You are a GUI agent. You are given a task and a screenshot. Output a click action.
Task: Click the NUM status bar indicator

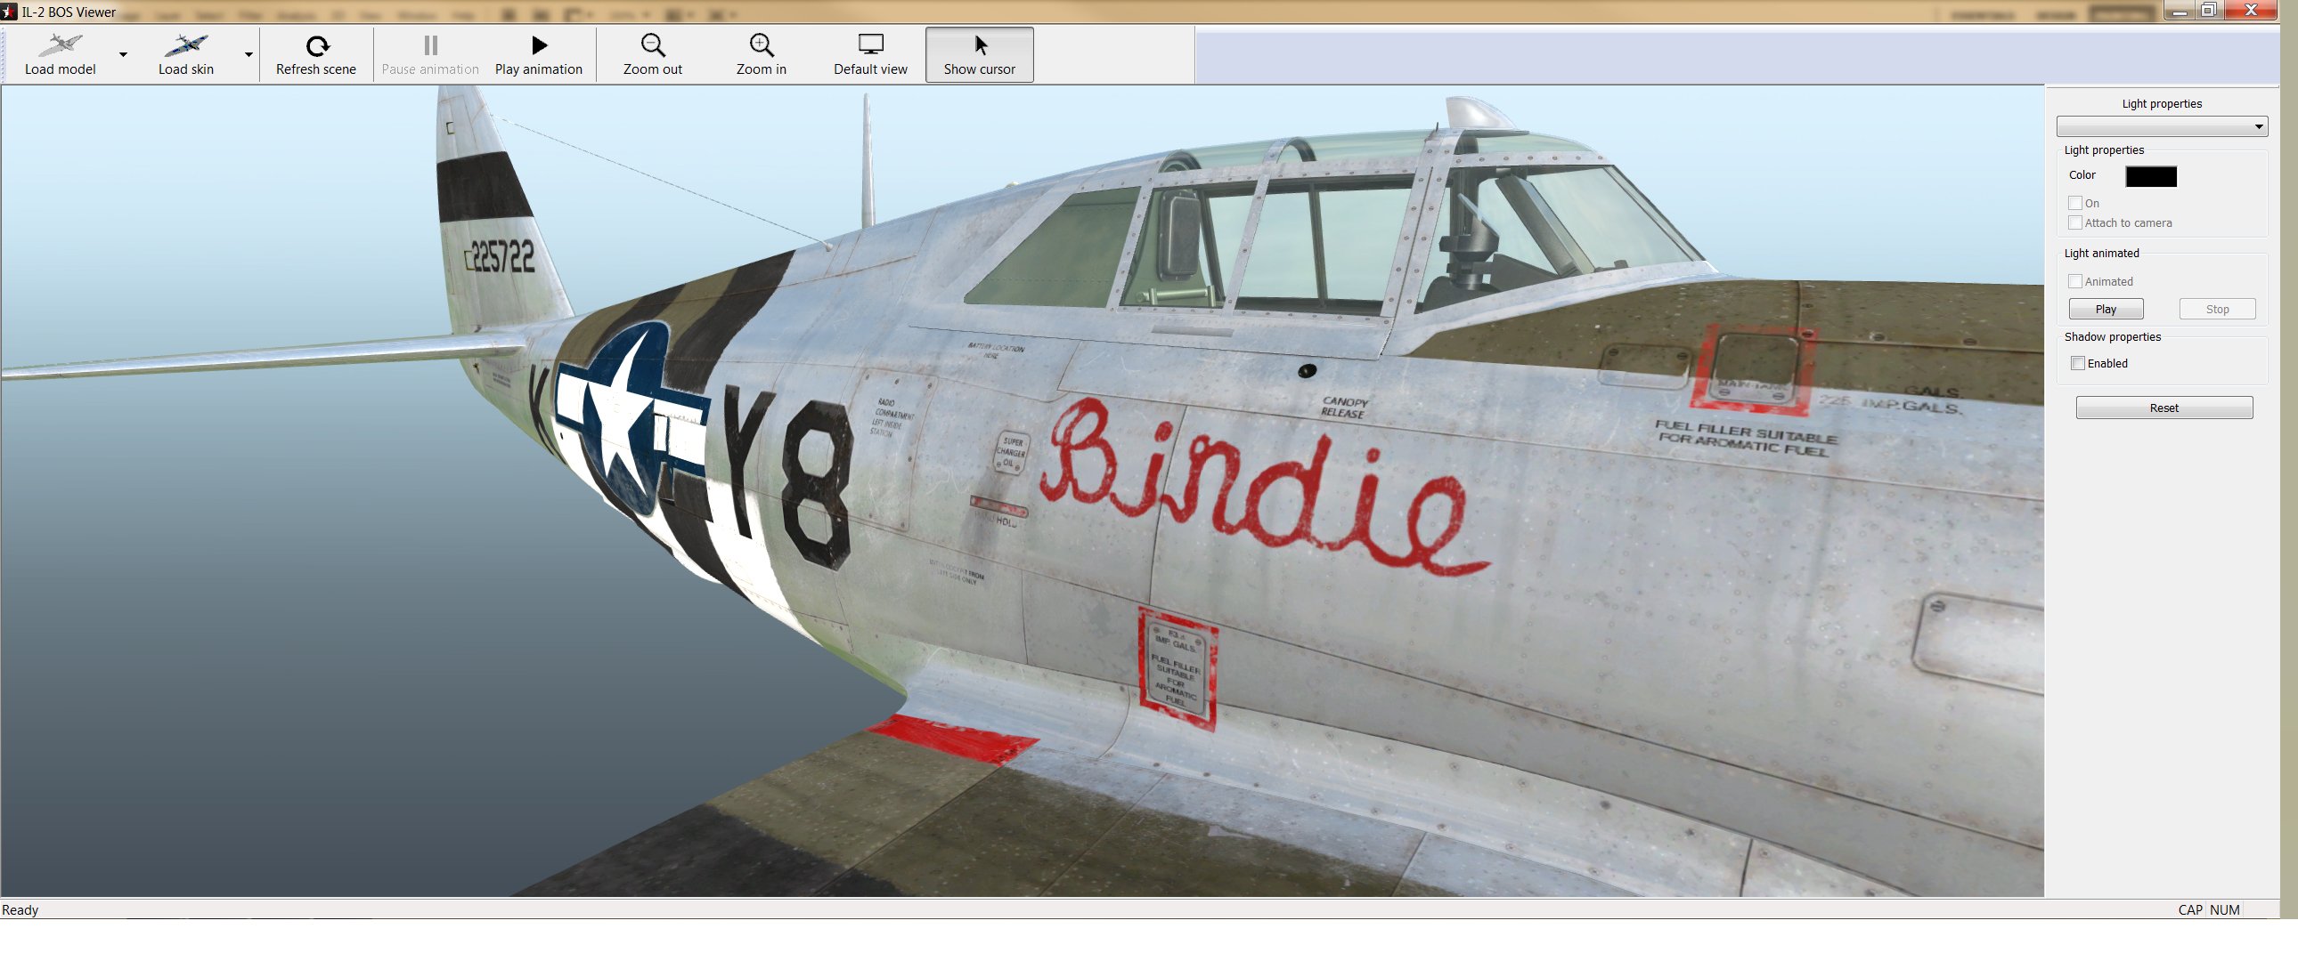(2225, 910)
